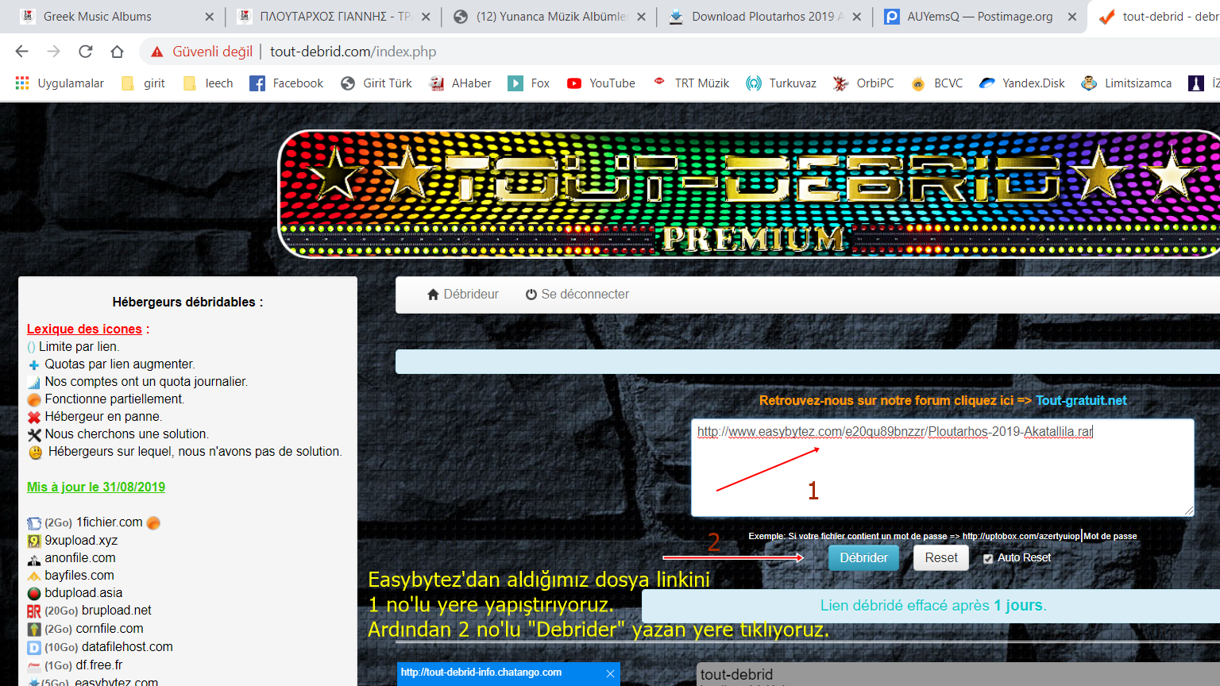Close the chatango chat popup

610,673
